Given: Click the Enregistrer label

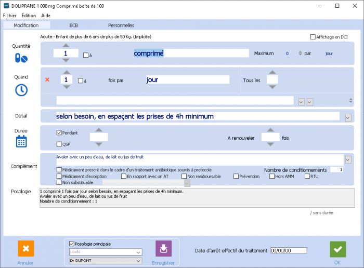Looking at the screenshot, I should [x=163, y=263].
